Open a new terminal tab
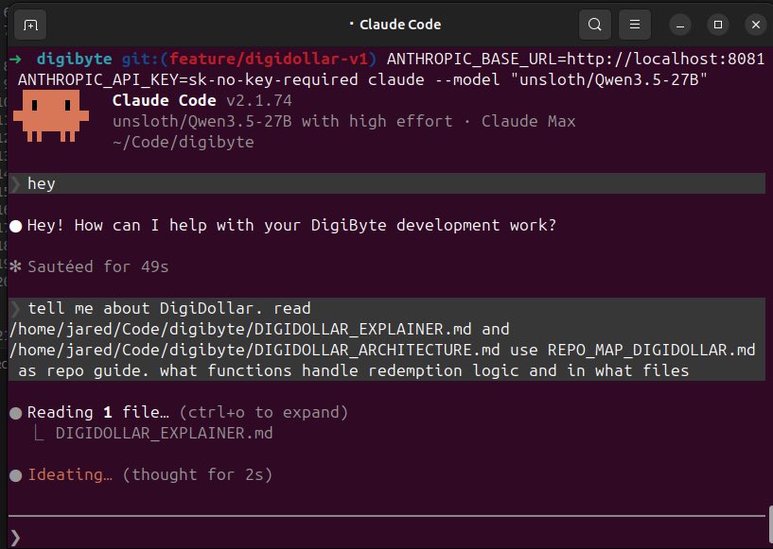 (30, 25)
